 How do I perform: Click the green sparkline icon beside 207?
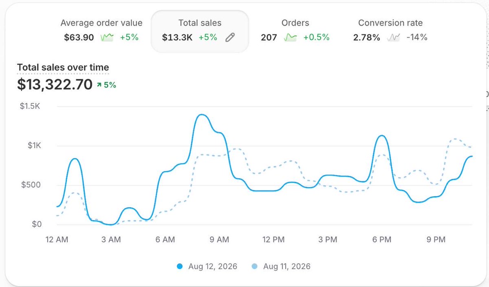(x=290, y=38)
